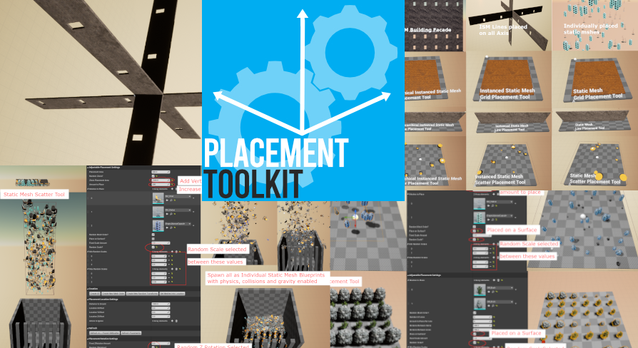Add element plus icon for Meshes to Place, left panel
The height and width of the screenshot is (348, 638).
[x=172, y=189]
